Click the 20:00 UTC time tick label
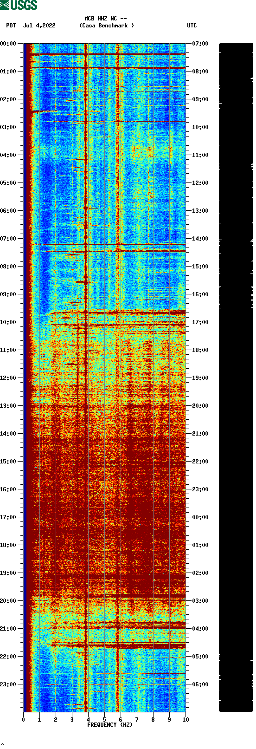Viewport: 256px width, 749px height. [200, 406]
